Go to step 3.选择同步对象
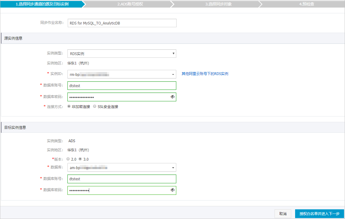The image size is (345, 219). [218, 4]
